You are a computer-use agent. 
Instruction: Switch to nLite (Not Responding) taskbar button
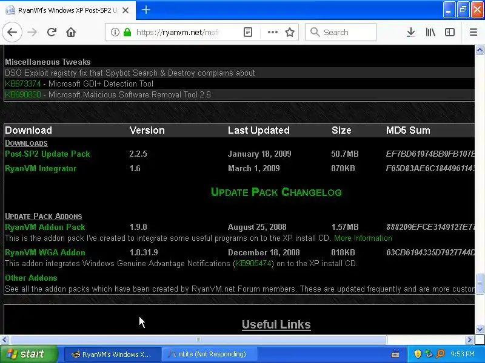(x=209, y=355)
